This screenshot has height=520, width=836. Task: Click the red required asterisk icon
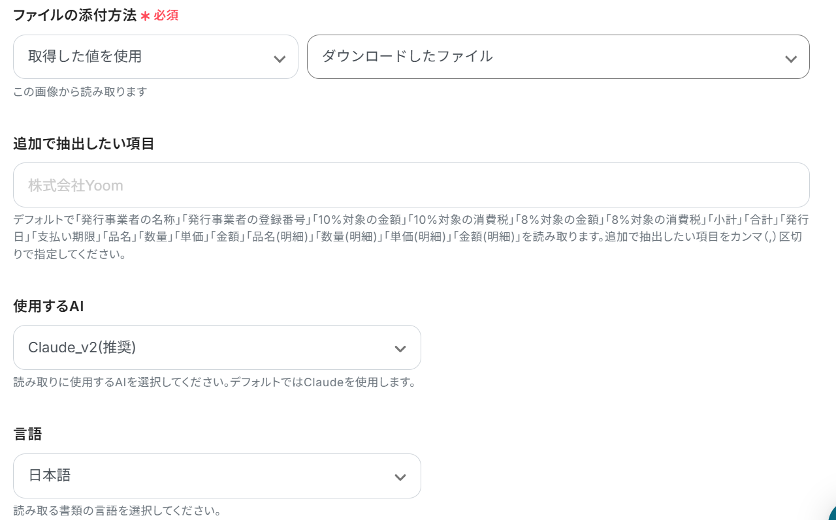[x=145, y=16]
